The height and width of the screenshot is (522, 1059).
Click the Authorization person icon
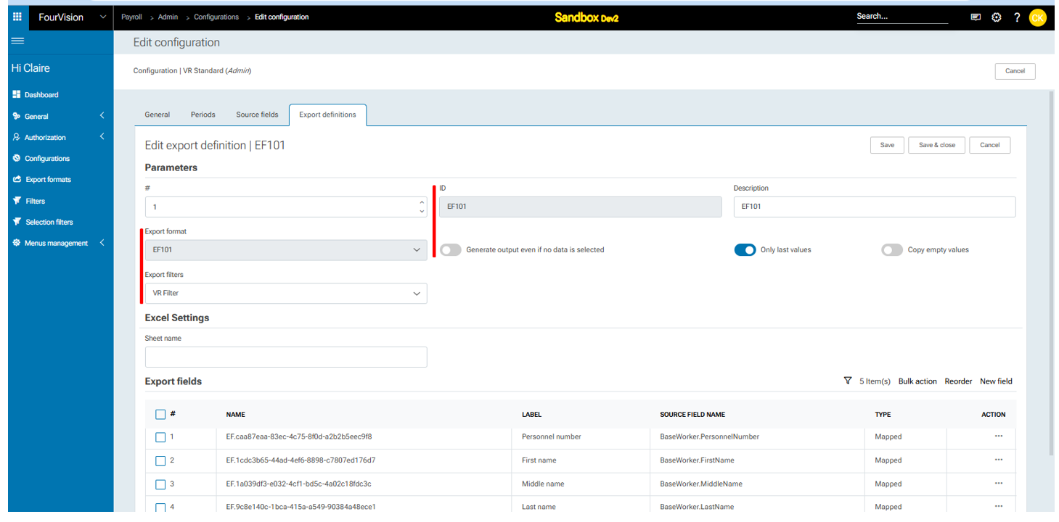[x=17, y=137]
